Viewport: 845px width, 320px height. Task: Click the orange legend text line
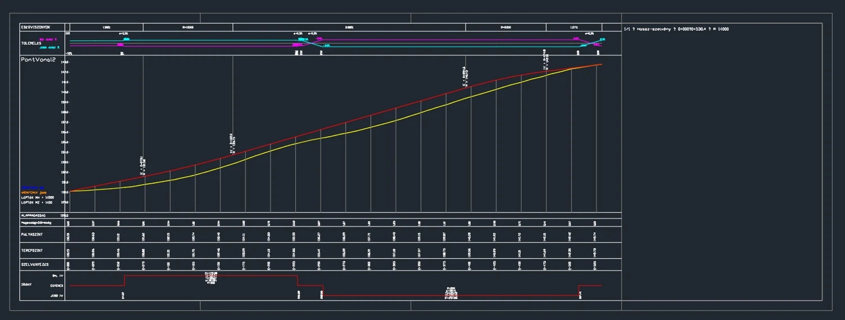click(34, 192)
